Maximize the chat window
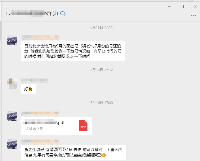This screenshot has width=200, height=161. [x=182, y=6]
